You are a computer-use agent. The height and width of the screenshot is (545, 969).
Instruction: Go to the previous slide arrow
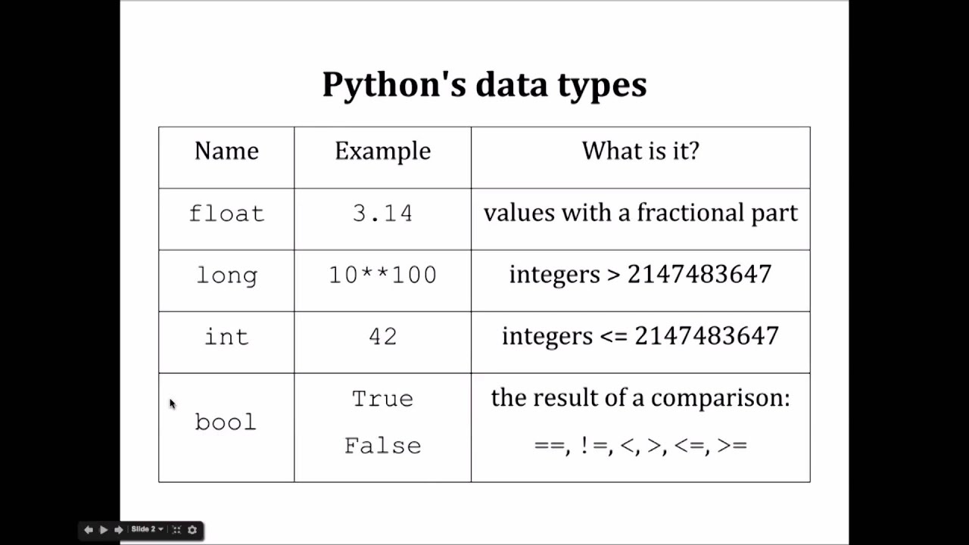[x=88, y=530]
